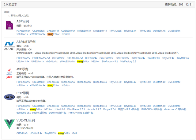The height and width of the screenshot is (140, 196).
Task: Click the PHP logo icon
Action: point(9,97)
